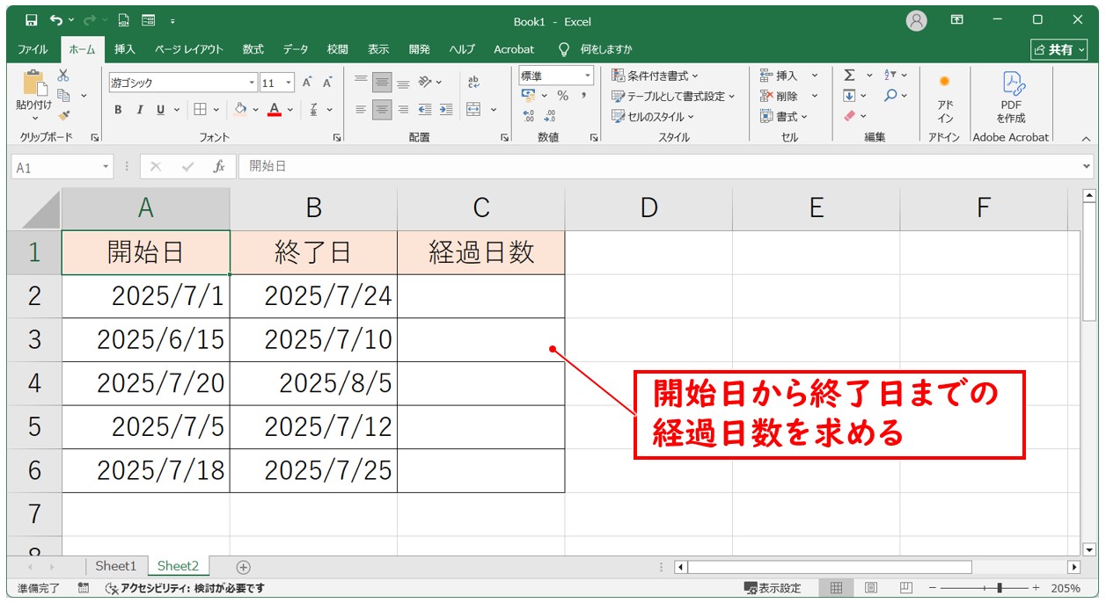The height and width of the screenshot is (603, 1106).
Task: Click 表示設定 in the status bar
Action: tap(773, 588)
